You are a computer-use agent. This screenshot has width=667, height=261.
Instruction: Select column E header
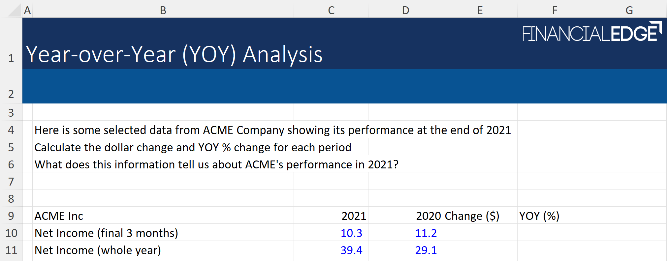pos(480,10)
